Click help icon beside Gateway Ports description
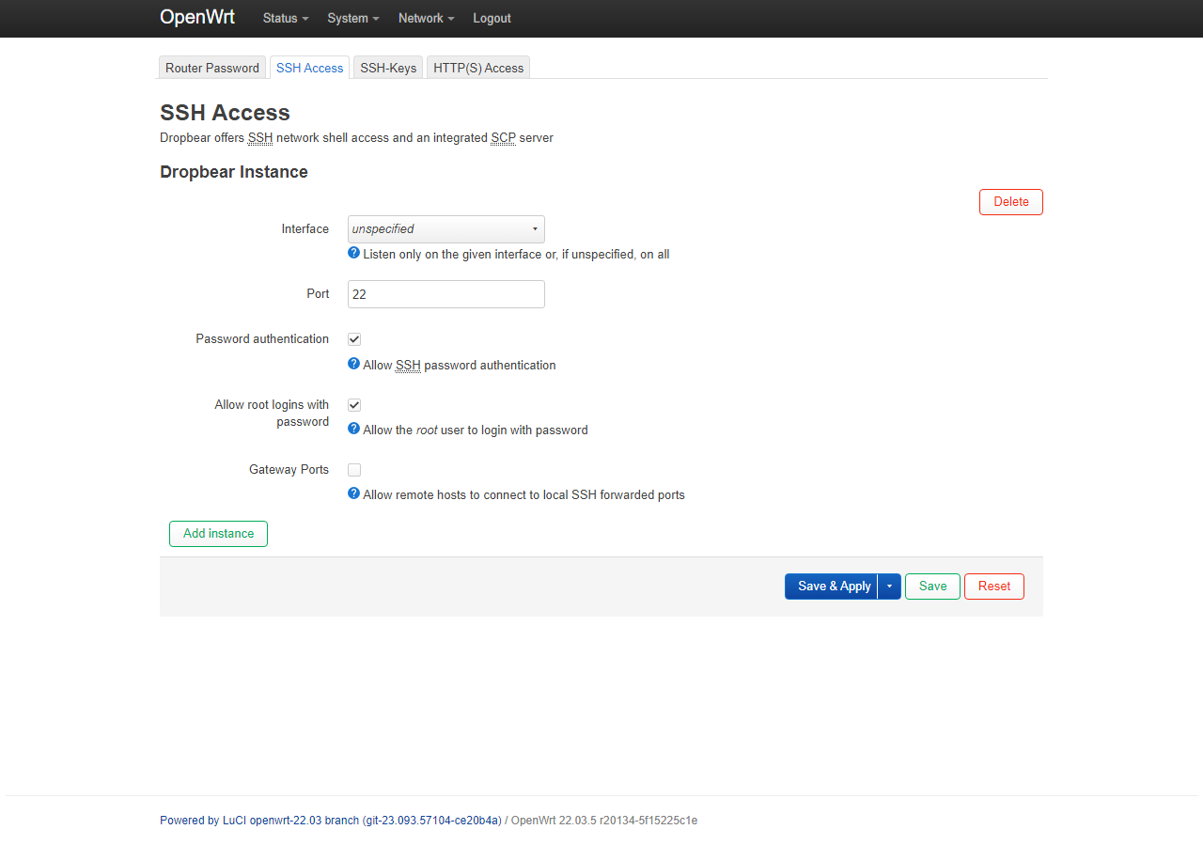The image size is (1203, 845). [353, 493]
